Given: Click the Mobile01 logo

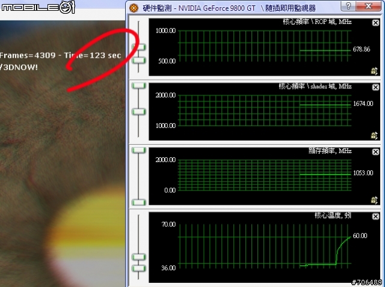Looking at the screenshot, I should tap(38, 7).
